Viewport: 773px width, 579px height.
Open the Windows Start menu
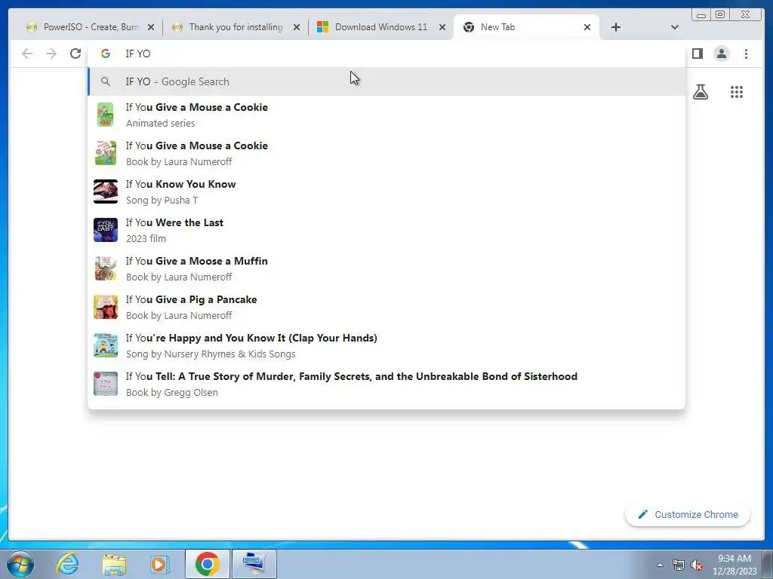(20, 564)
